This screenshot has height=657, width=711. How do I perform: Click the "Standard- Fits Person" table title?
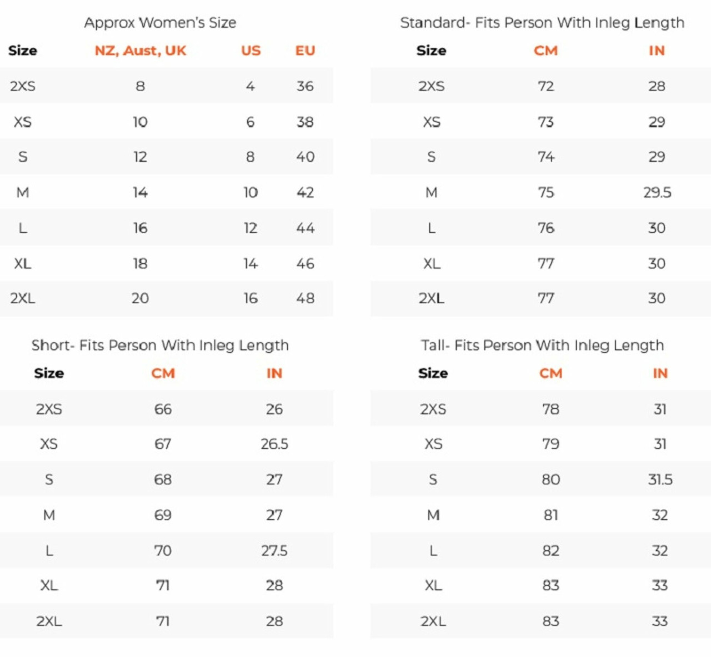(x=542, y=23)
